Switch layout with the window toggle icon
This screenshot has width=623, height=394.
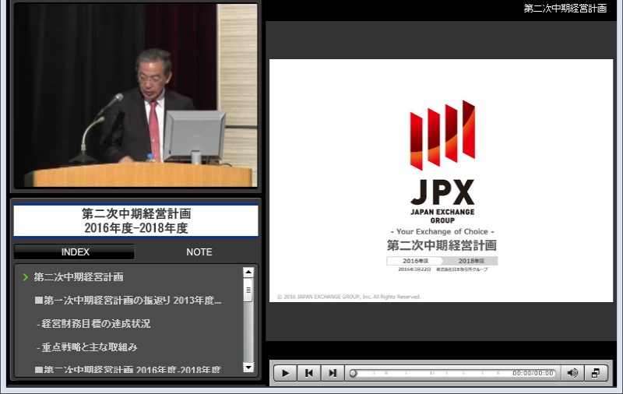click(x=595, y=373)
